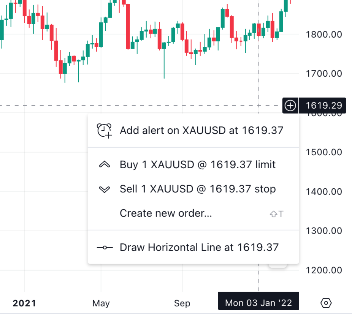The height and width of the screenshot is (314, 352).
Task: Click the 1800.00 price scale label
Action: coord(324,35)
